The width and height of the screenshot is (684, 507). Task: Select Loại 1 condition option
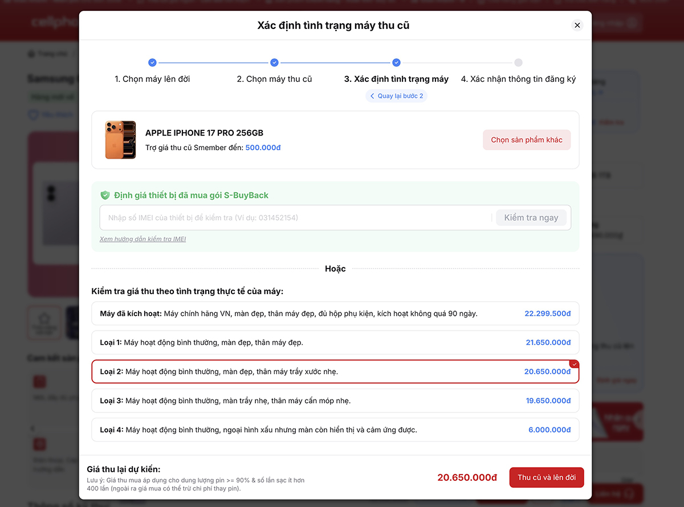335,343
